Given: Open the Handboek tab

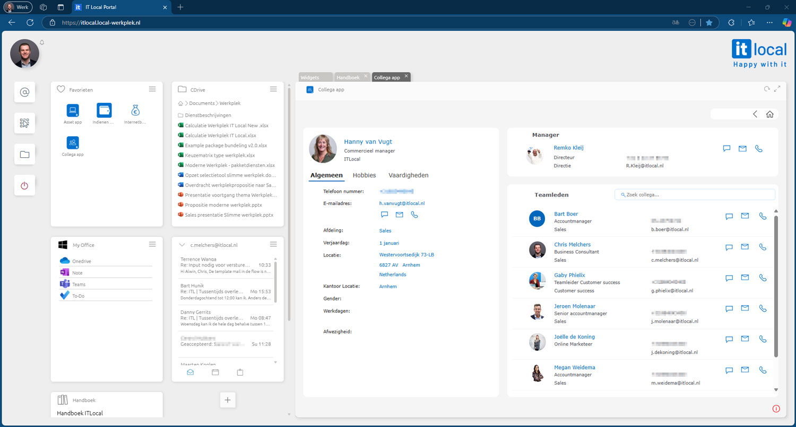Looking at the screenshot, I should 348,77.
